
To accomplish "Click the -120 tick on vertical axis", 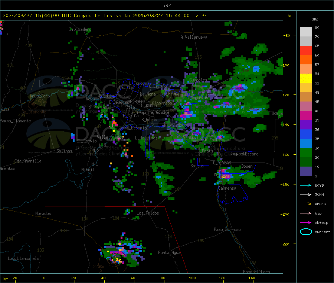I will click(286, 95).
